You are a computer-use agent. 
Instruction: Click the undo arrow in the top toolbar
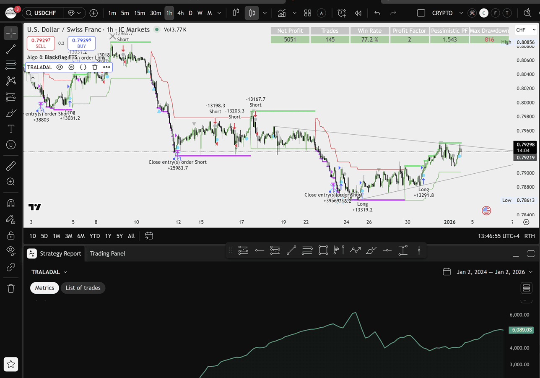click(x=377, y=13)
